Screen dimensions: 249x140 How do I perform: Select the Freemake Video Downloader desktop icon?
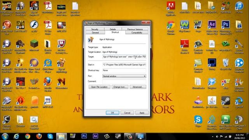tap(212, 122)
